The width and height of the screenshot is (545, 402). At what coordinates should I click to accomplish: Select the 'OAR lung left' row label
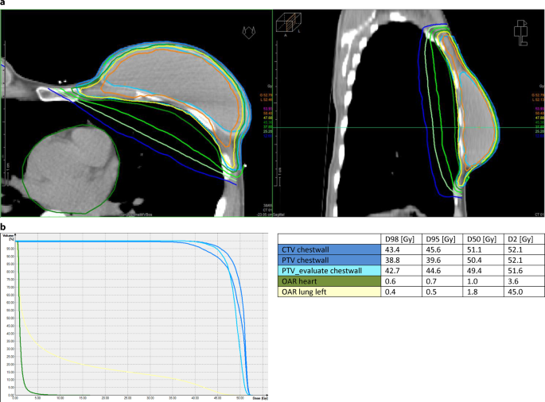pos(329,292)
